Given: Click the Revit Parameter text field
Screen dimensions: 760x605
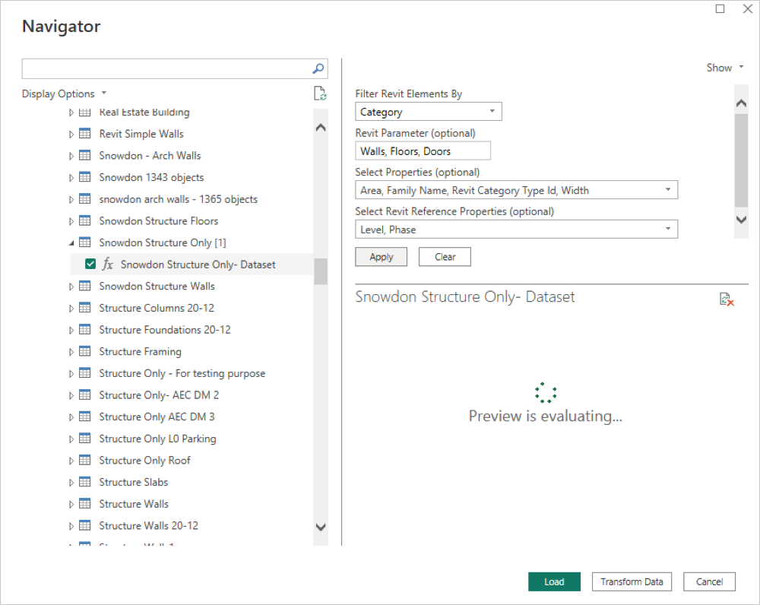Looking at the screenshot, I should (423, 151).
